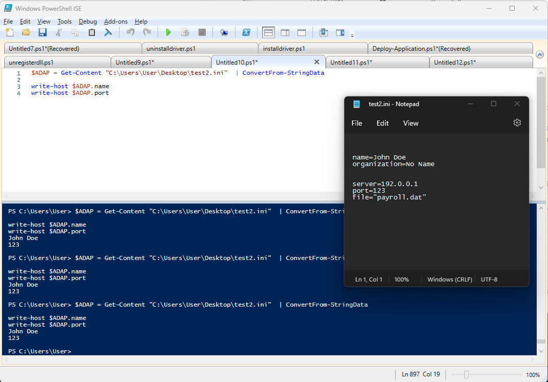Run the selection with the toolbar icon
The width and height of the screenshot is (548, 382).
[x=185, y=32]
